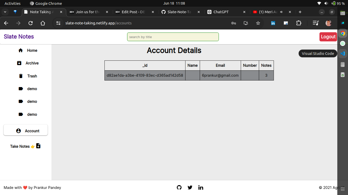Close the Edit Post - DE tab
348x195 pixels.
(x=153, y=12)
